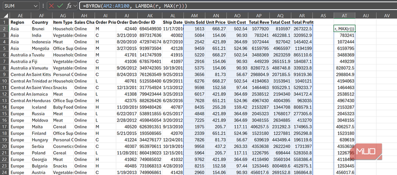Click the Total Profit header cell

tap(302, 22)
